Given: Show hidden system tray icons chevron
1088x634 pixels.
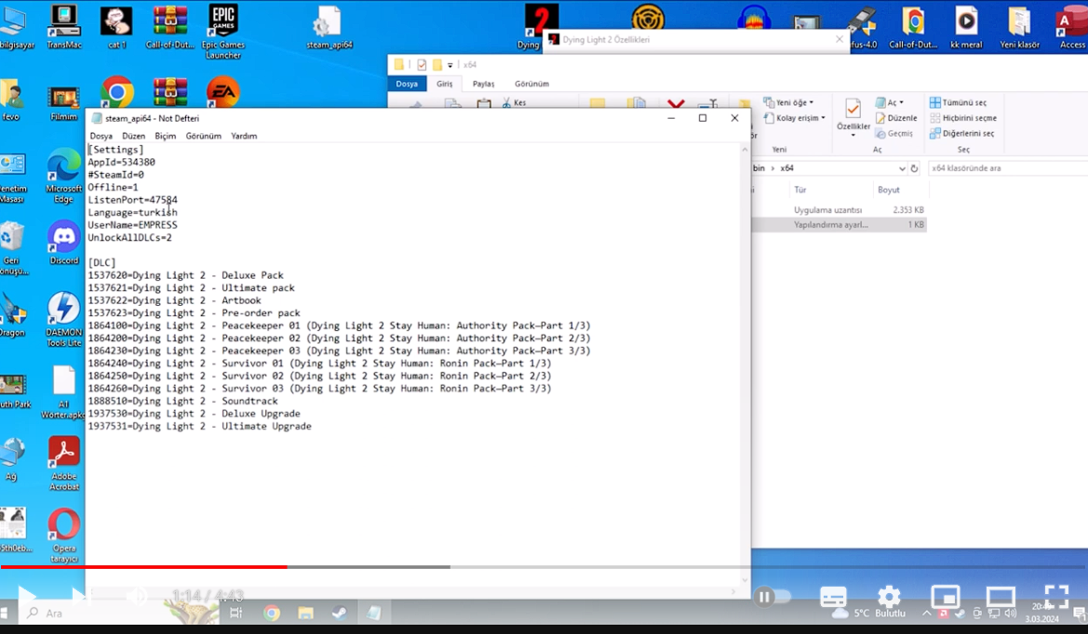Looking at the screenshot, I should (x=926, y=613).
